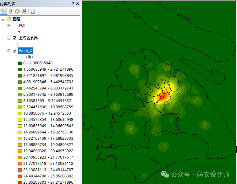Select the Point_D layer name
Viewport: 237px width, 184px height.
click(26, 51)
